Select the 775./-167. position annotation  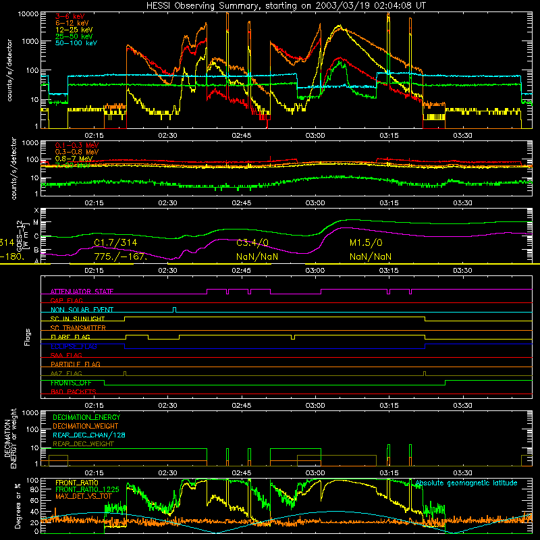121,257
